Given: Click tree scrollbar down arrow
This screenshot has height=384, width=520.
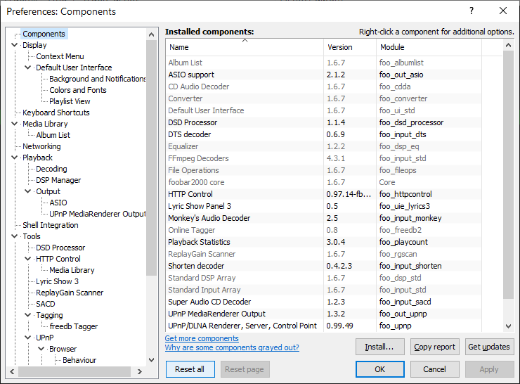Looking at the screenshot, I should (151, 360).
